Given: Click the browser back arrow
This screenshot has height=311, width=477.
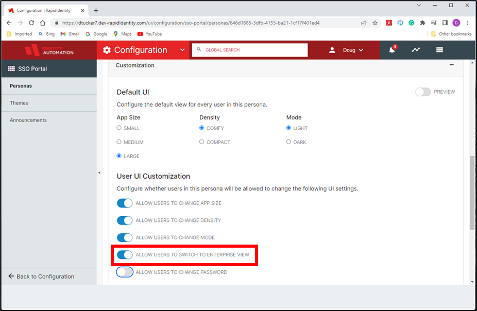Looking at the screenshot, I should coord(9,23).
